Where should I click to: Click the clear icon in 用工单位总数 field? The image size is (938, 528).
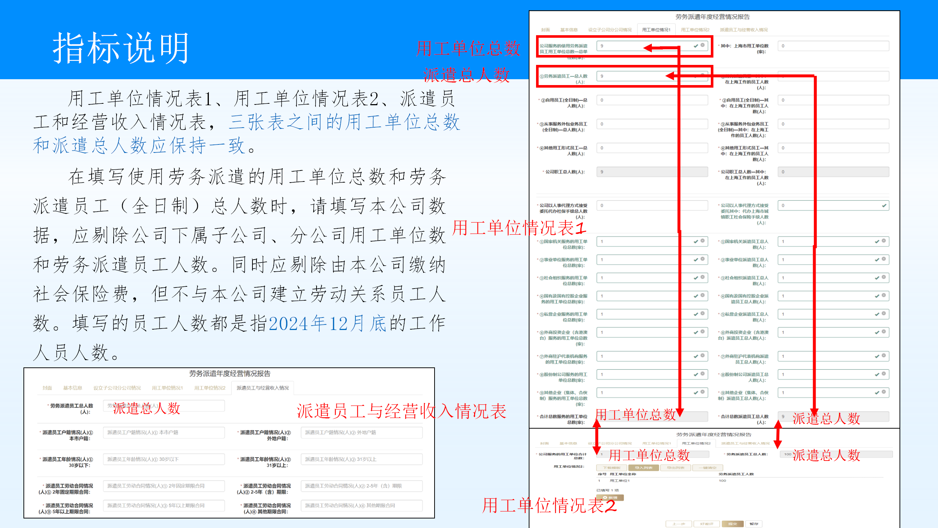(x=702, y=45)
